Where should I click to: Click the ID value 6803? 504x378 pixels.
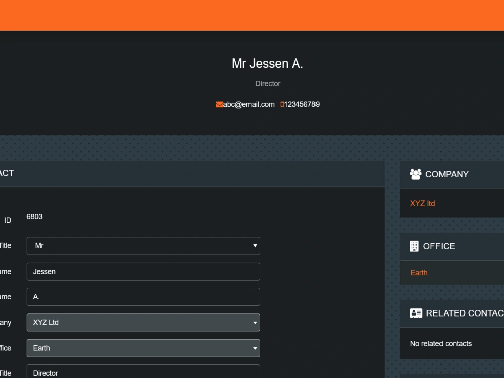click(34, 217)
